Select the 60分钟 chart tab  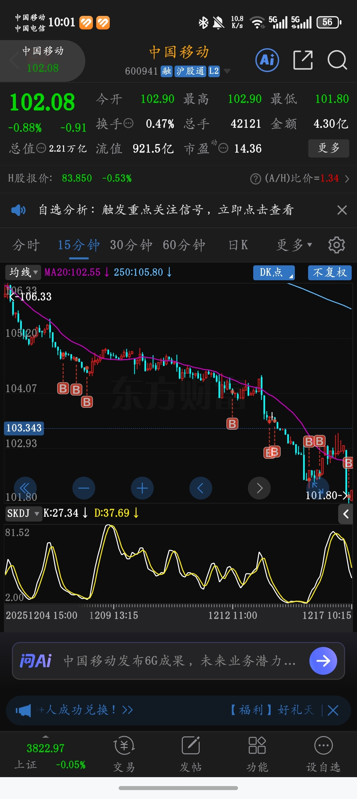[184, 245]
